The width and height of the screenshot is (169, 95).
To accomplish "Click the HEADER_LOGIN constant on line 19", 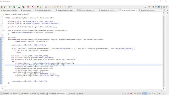I will coord(31,21).
